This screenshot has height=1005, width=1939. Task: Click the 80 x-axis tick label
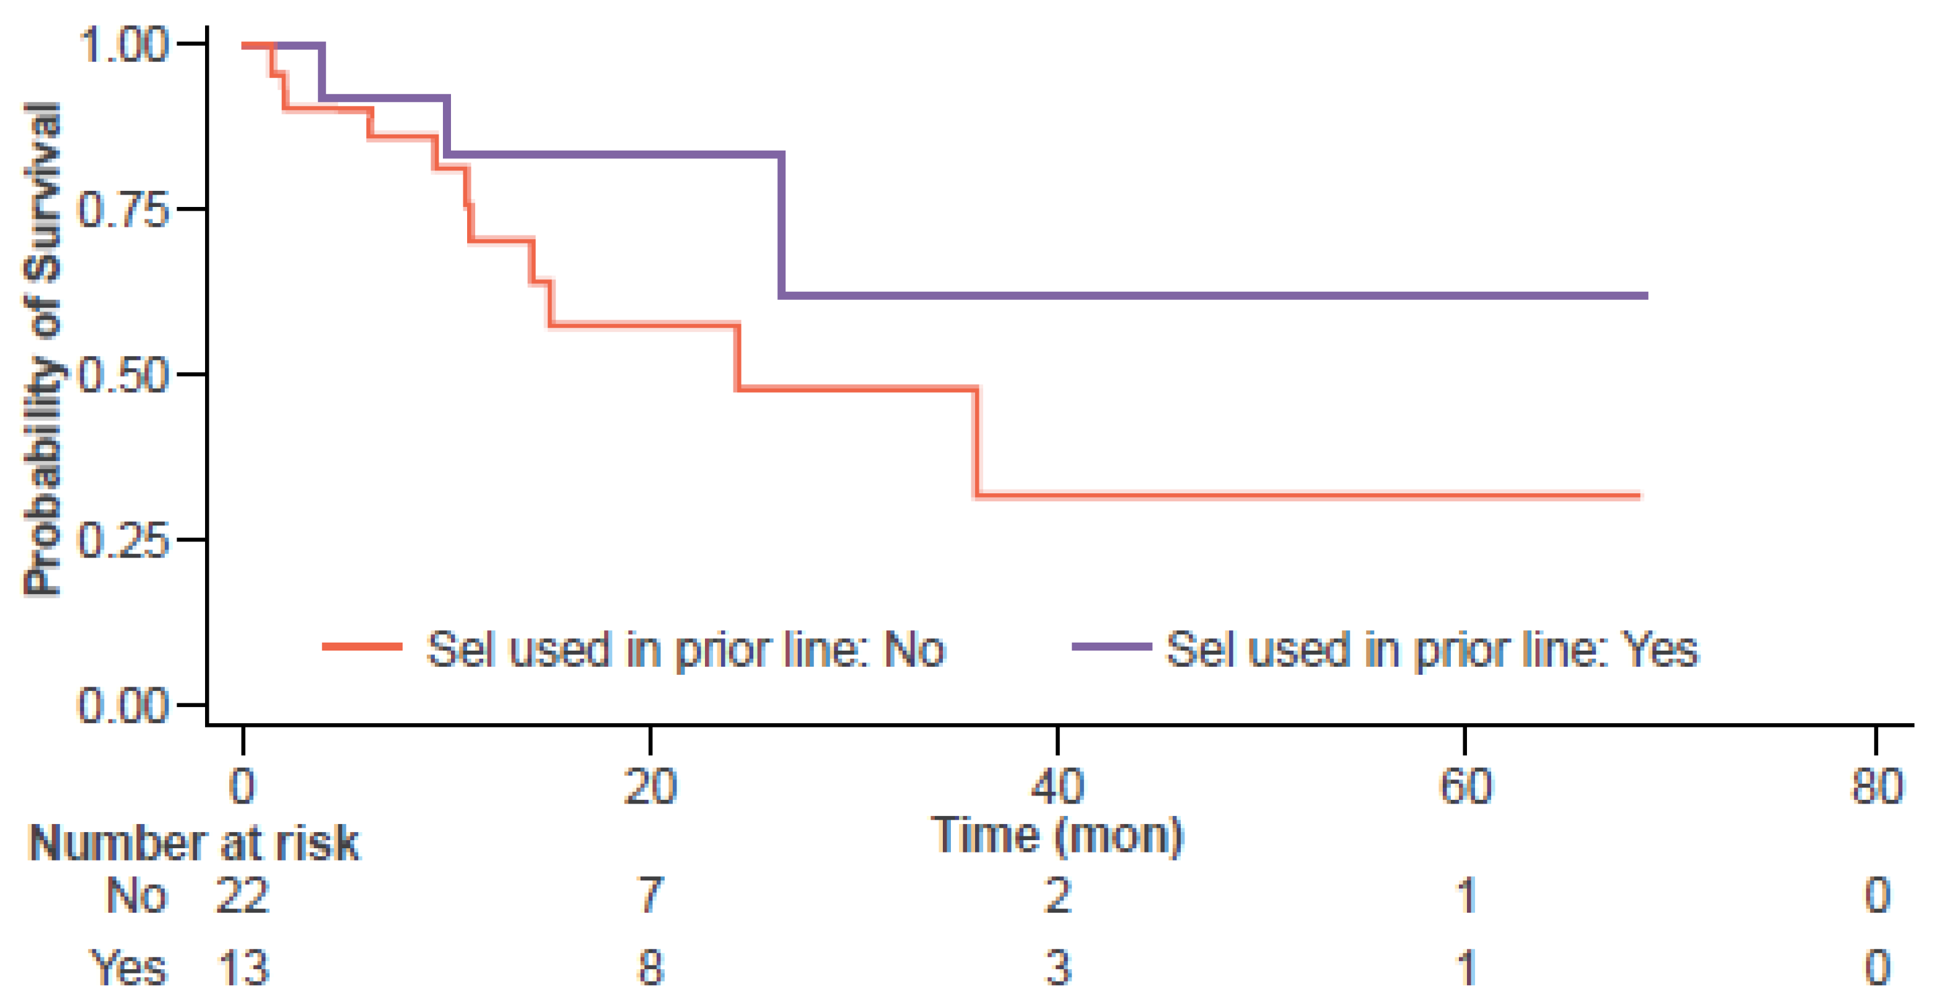click(1876, 787)
